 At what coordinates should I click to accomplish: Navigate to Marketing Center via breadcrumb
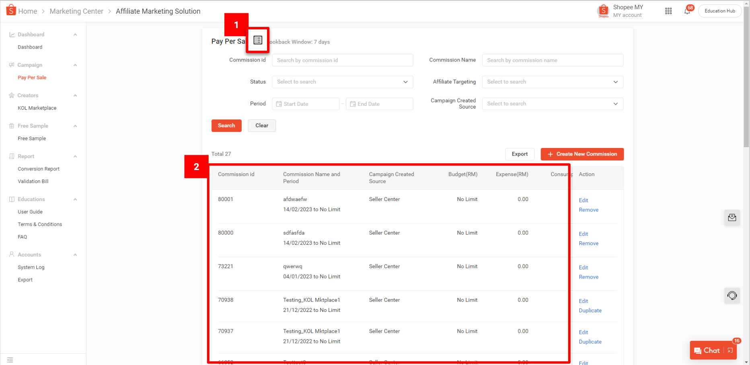coord(76,11)
